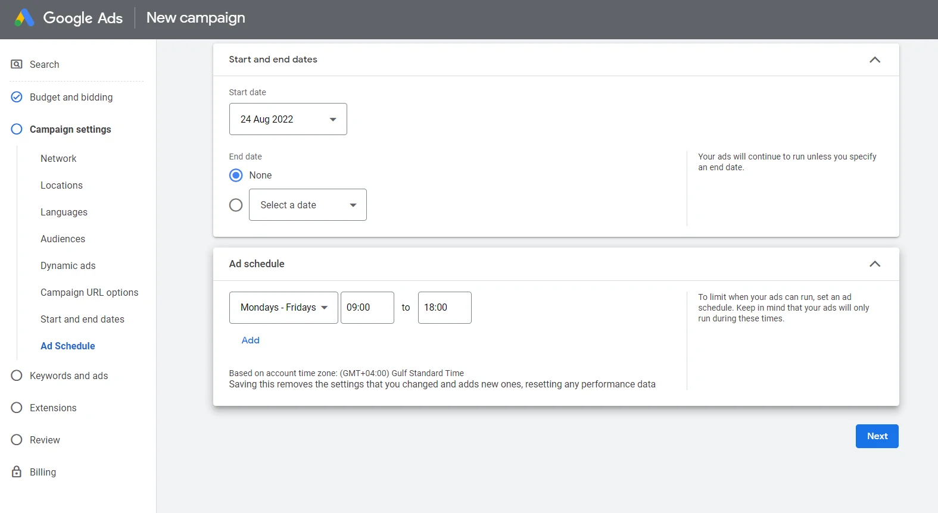Open Keywords and ads step
Image resolution: width=938 pixels, height=513 pixels.
point(69,376)
